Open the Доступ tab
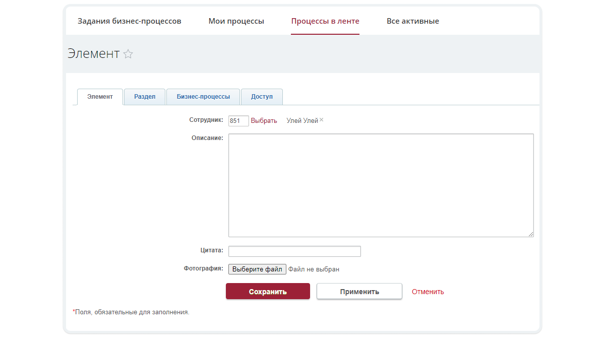Viewport: 605px width, 345px height. 262,97
